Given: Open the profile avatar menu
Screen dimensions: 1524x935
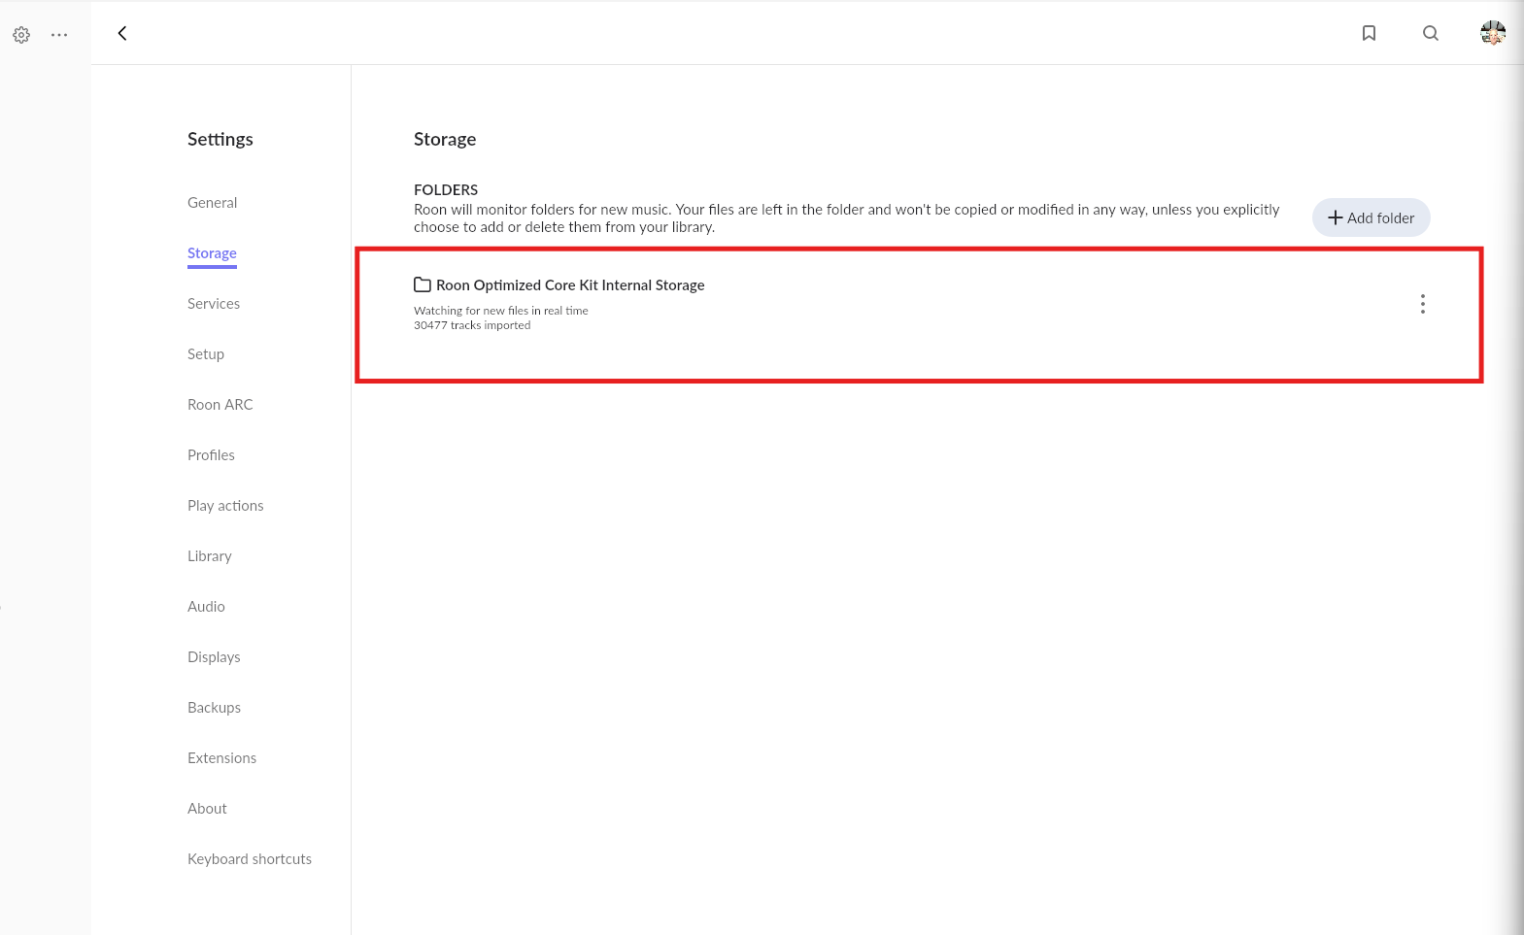Looking at the screenshot, I should click(1492, 33).
